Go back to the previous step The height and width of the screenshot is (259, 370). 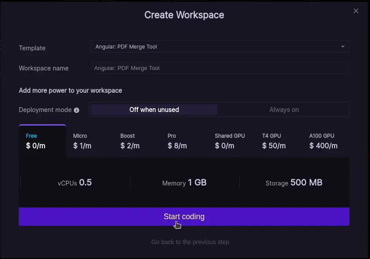point(190,242)
